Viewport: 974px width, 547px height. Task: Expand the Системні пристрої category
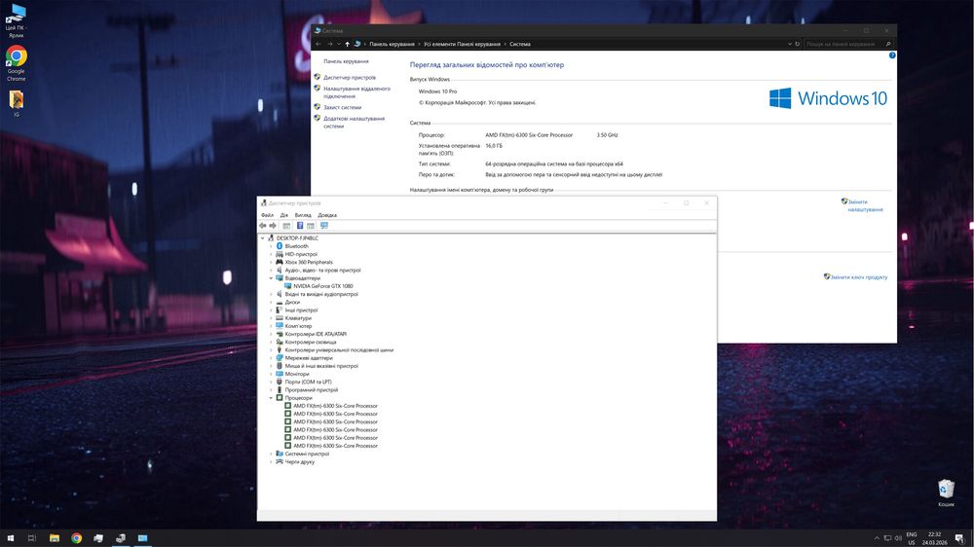point(271,454)
